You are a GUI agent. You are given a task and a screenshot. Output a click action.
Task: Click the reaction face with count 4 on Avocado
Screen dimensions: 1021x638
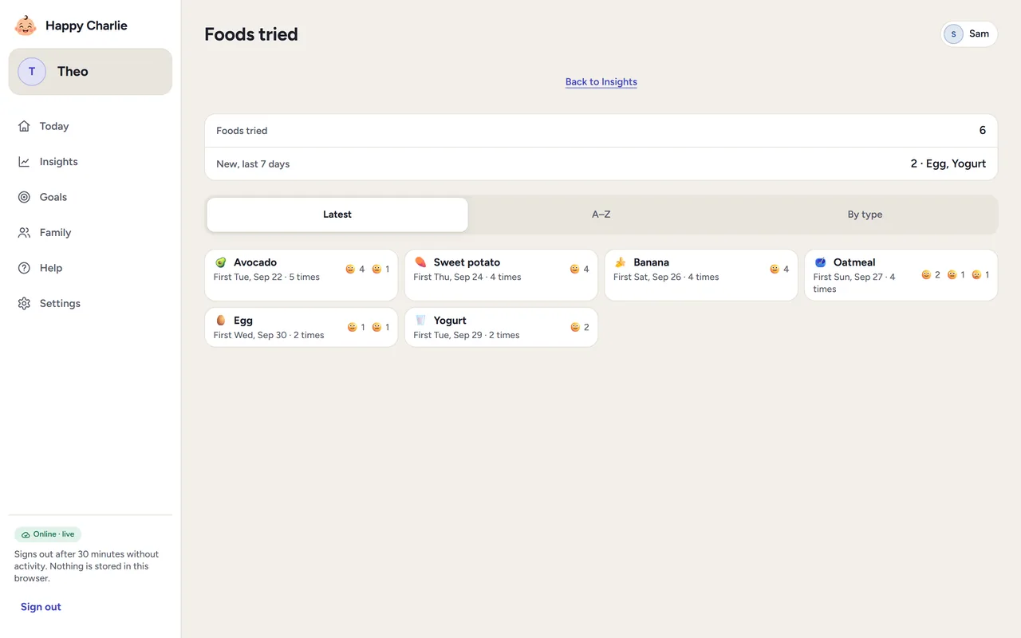pyautogui.click(x=350, y=270)
